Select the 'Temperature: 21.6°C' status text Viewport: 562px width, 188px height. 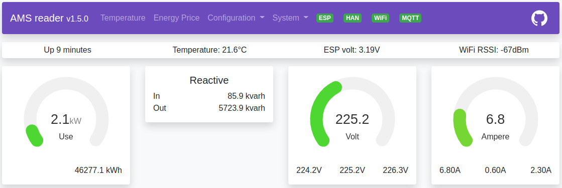(209, 50)
